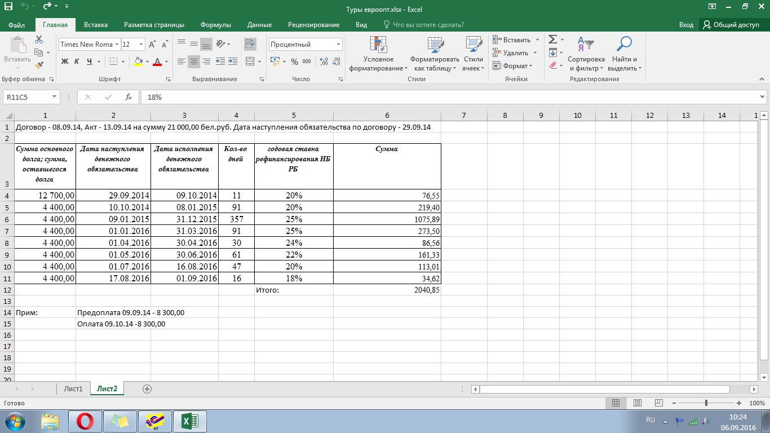Image resolution: width=770 pixels, height=433 pixels.
Task: Toggle Wrap Text button
Action: [250, 44]
